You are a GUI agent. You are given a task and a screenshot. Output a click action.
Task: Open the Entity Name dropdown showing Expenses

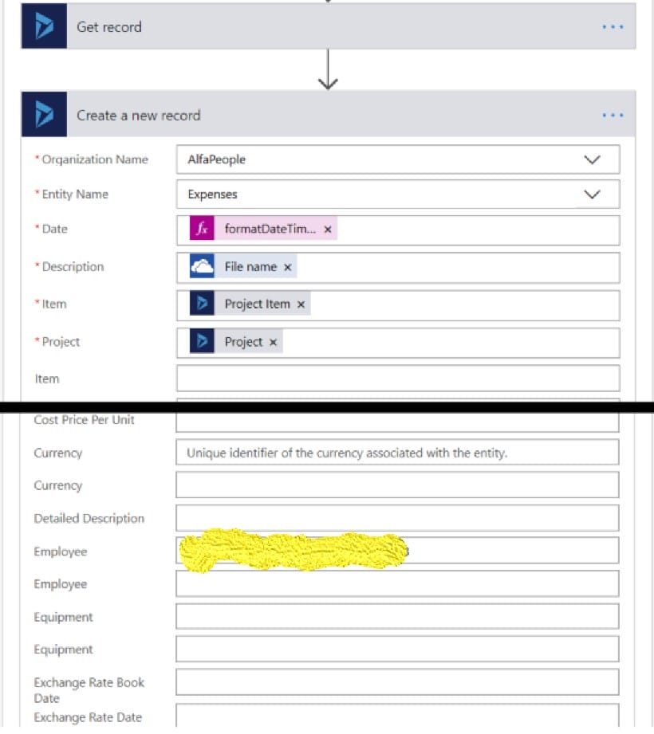591,194
